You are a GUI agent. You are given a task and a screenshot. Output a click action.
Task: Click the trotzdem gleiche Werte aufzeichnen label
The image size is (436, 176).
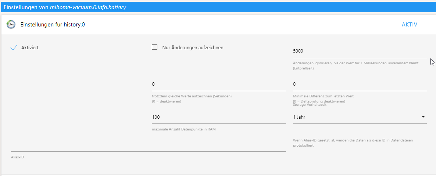click(192, 96)
